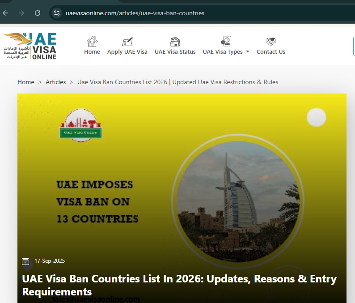Open the Contact Us navigation link

[270, 52]
